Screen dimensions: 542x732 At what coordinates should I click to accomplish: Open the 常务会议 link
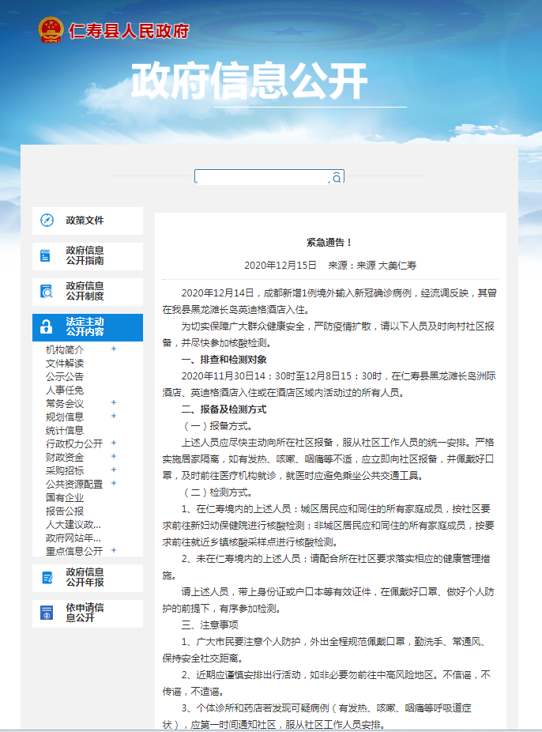click(x=65, y=403)
